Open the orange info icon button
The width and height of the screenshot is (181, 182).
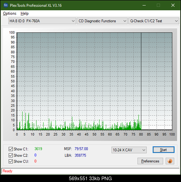tap(170, 161)
